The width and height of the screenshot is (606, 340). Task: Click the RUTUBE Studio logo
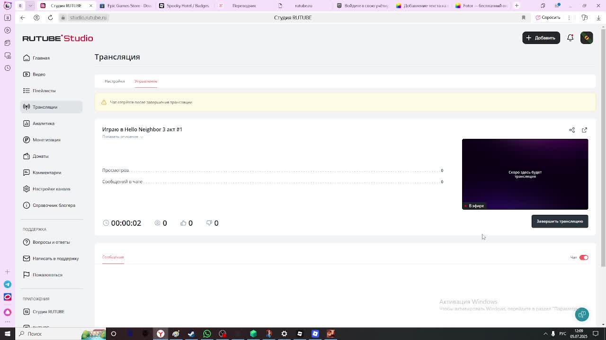click(58, 38)
